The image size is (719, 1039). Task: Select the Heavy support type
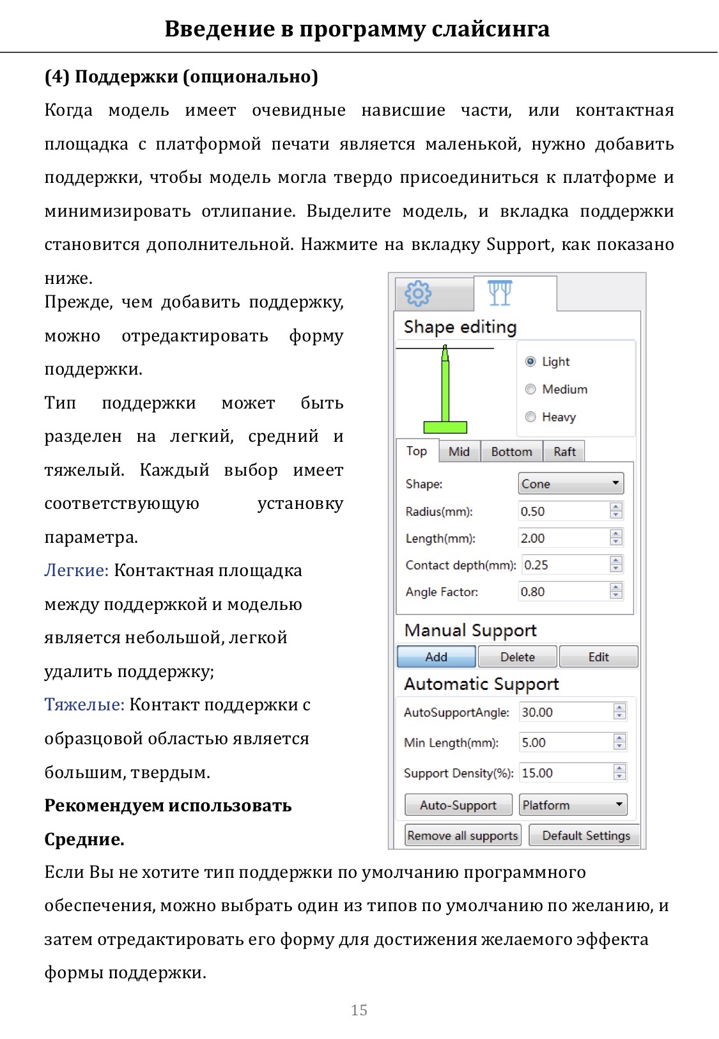point(550,417)
